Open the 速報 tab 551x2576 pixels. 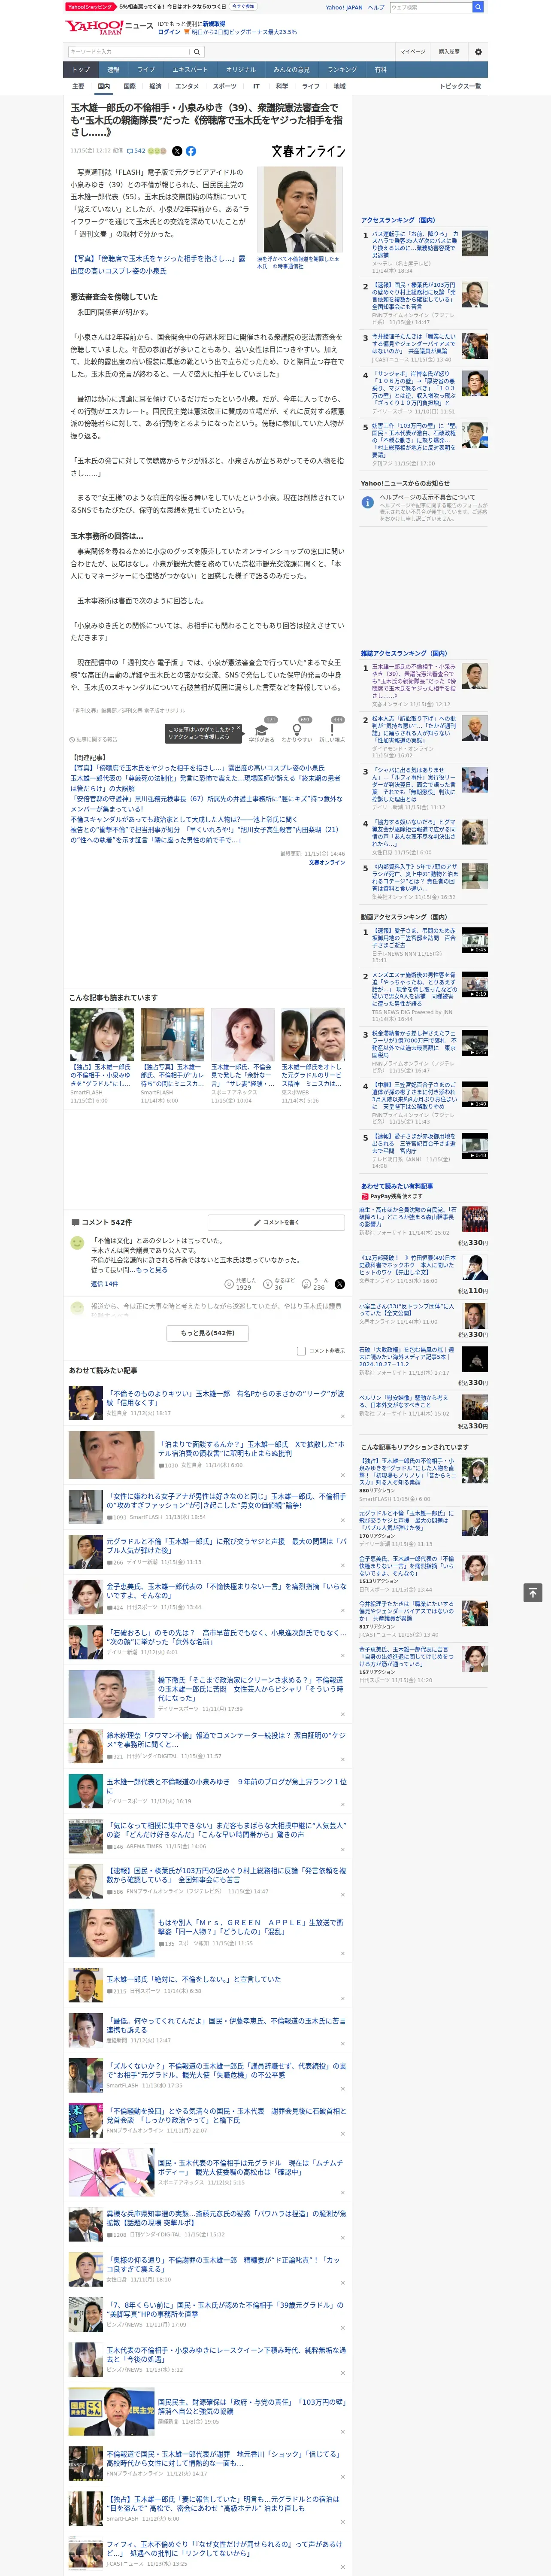[x=113, y=70]
